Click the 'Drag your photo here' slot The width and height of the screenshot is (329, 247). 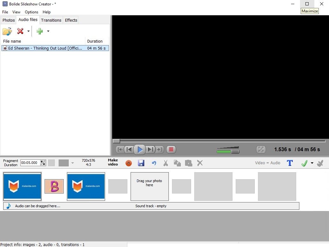point(150,187)
